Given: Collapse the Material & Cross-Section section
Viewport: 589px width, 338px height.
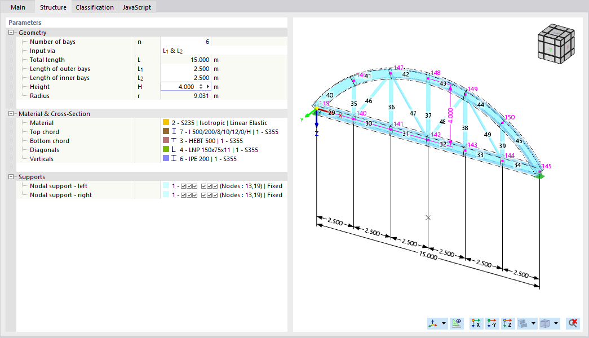Looking at the screenshot, I should (x=11, y=114).
